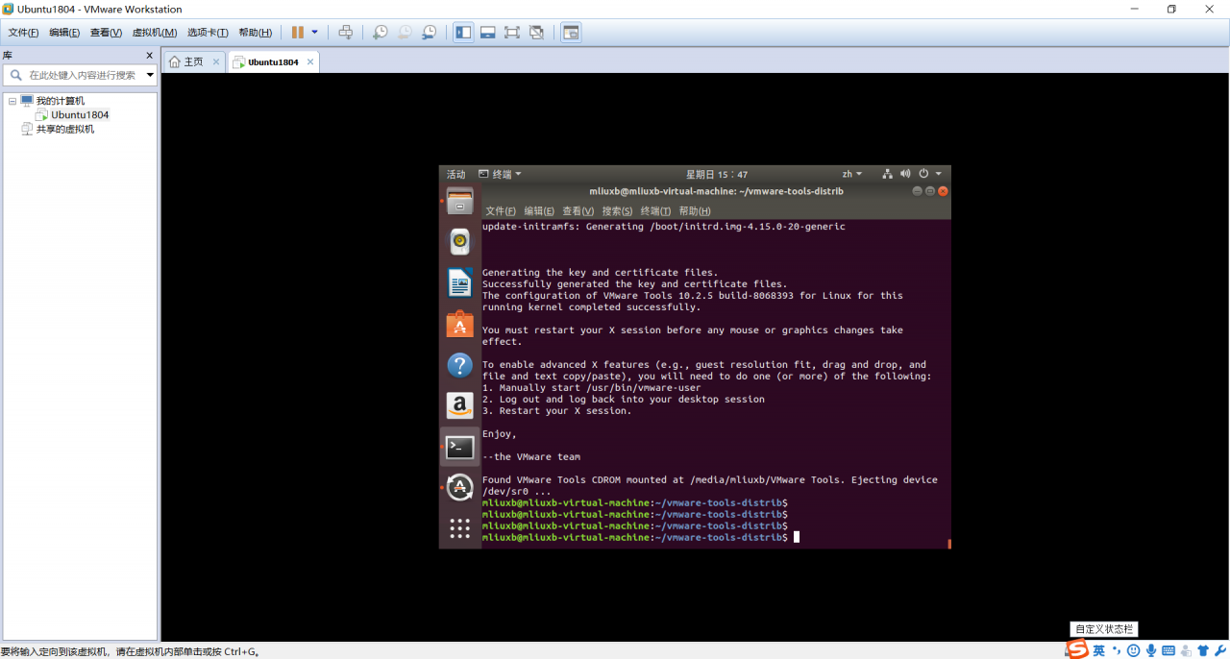Click the Send Ctrl+Alt+Del toolbar icon
1230x659 pixels.
tap(346, 33)
